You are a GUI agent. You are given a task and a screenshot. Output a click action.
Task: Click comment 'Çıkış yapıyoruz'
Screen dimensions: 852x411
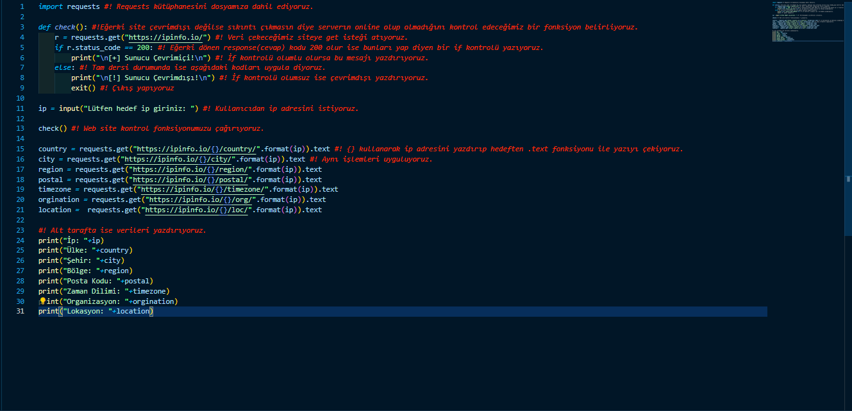pos(137,88)
